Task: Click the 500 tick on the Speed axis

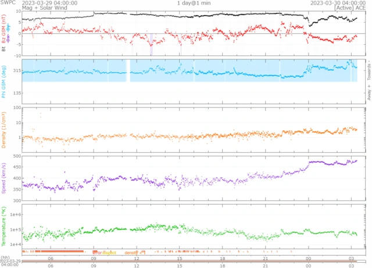Action: [x=17, y=156]
